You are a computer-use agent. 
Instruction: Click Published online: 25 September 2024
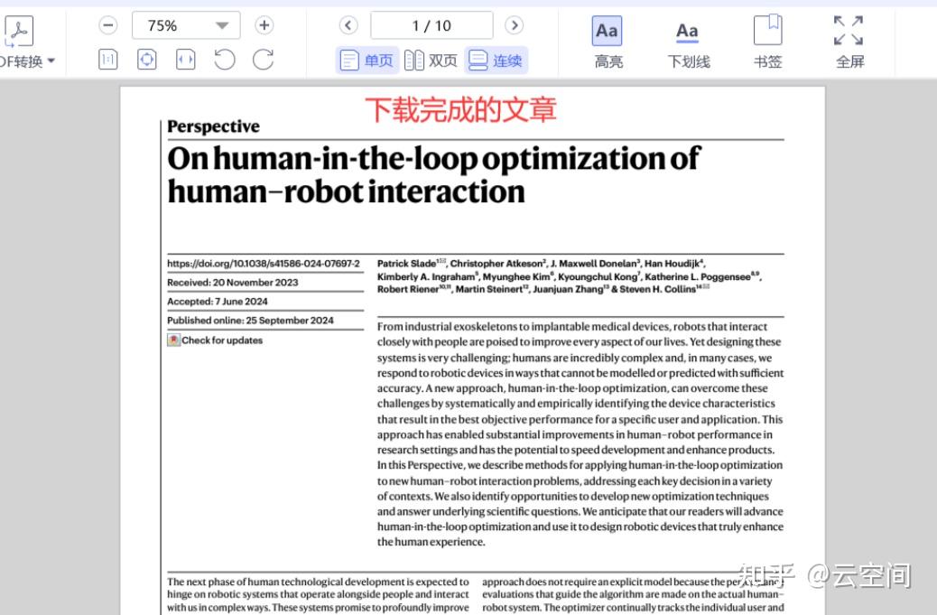250,321
